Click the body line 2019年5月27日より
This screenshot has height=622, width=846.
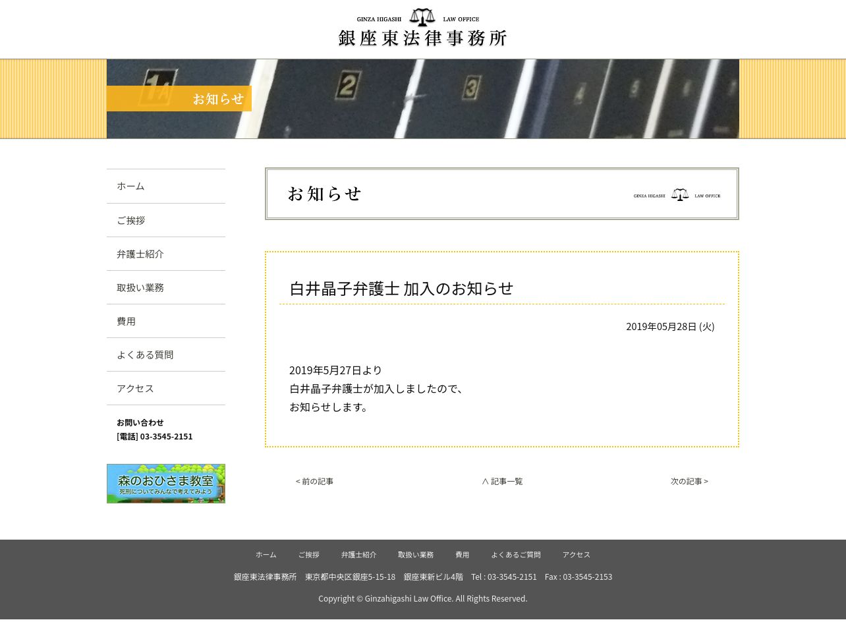(x=335, y=370)
